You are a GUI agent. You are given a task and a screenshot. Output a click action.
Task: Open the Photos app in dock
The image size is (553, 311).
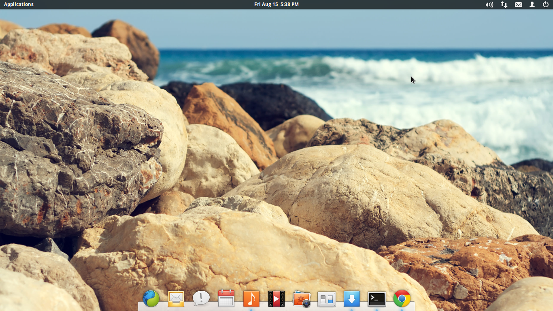coord(302,299)
